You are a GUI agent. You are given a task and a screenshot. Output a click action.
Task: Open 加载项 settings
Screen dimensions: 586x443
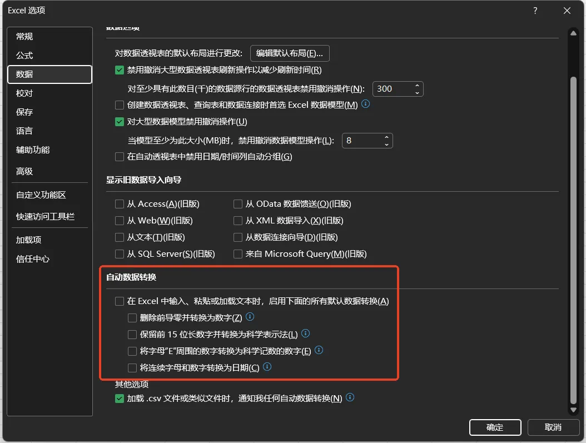coord(49,240)
